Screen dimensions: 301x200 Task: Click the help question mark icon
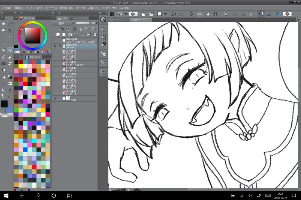[287, 14]
